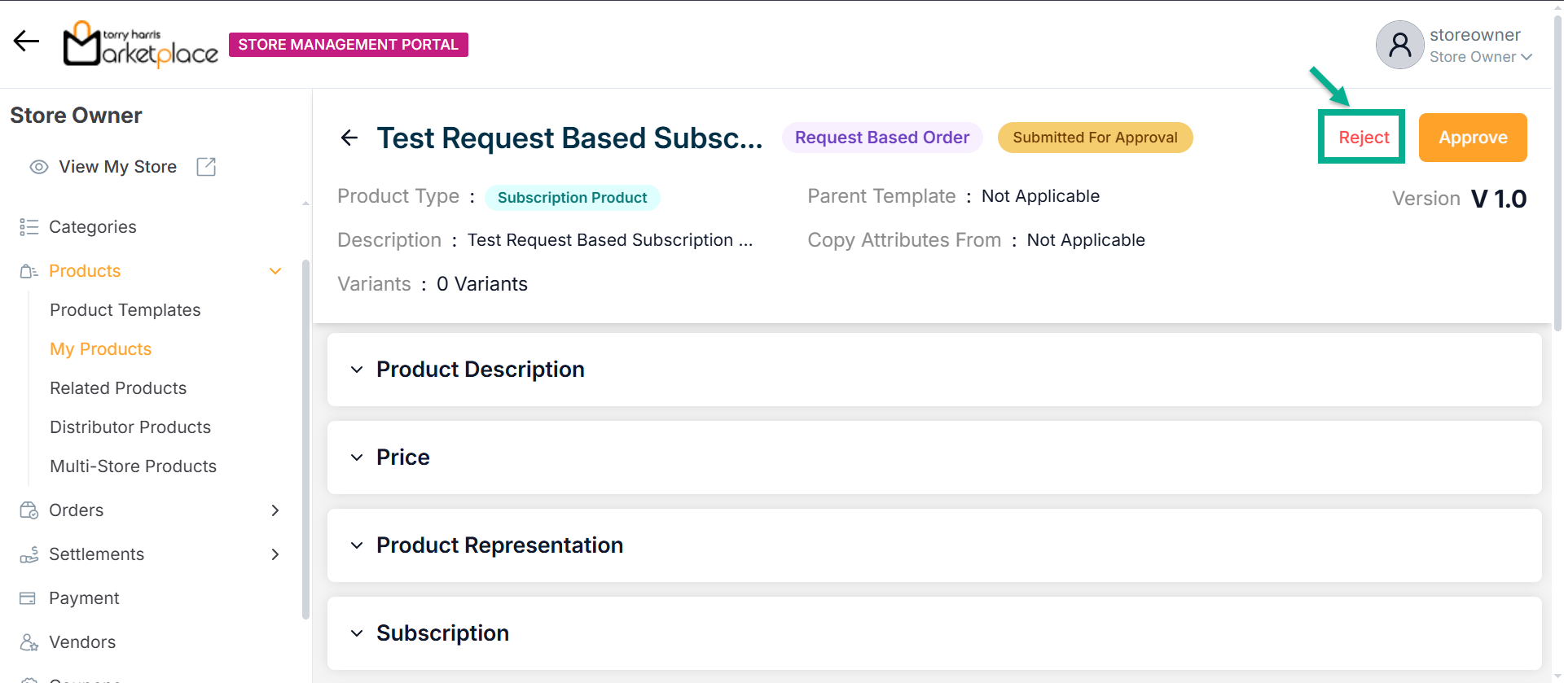The width and height of the screenshot is (1564, 683).
Task: Expand the Subscription section
Action: point(357,633)
